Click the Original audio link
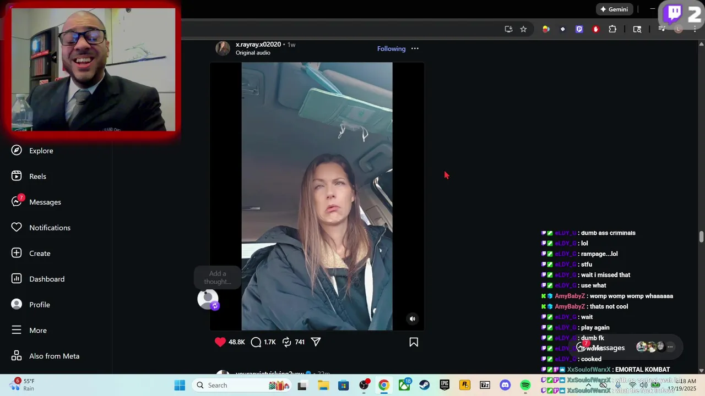The image size is (705, 396). 253,53
